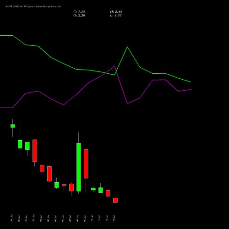Image resolution: width=229 pixels, height=229 pixels.
Task: Click the '03 Jul' date label
Action: coord(56,218)
